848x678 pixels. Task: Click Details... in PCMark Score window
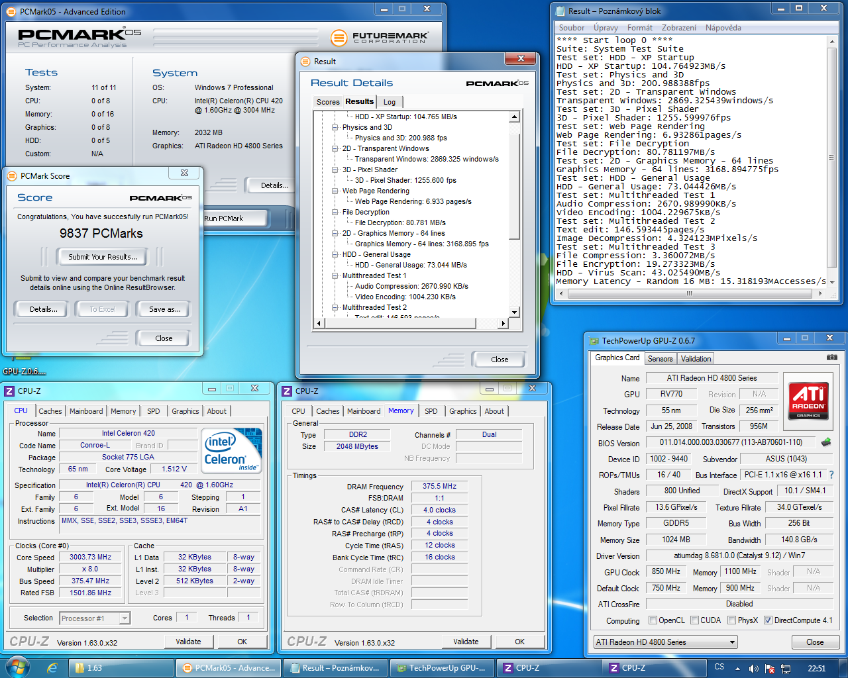coord(43,309)
